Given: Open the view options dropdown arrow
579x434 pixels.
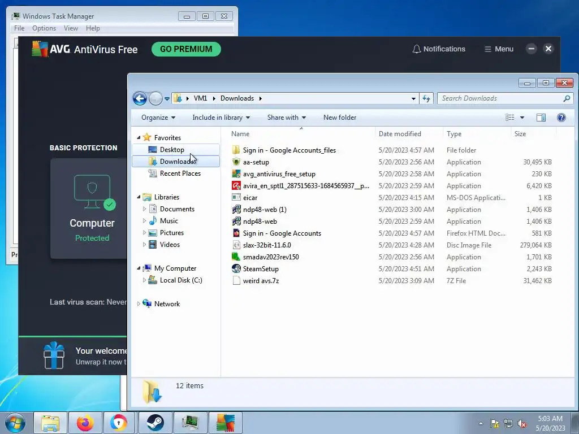Looking at the screenshot, I should pos(522,118).
